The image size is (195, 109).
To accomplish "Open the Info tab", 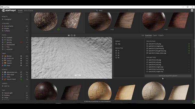I will point(143,35).
